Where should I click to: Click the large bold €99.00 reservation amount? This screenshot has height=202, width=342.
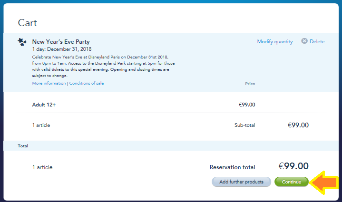point(293,166)
